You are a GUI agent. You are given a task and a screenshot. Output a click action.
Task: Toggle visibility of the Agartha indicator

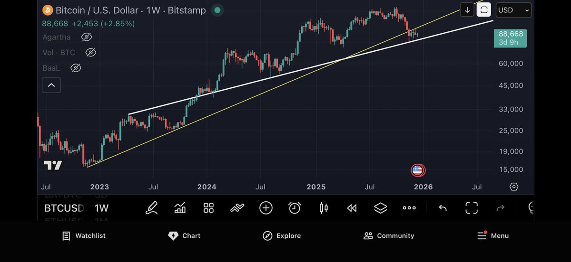(86, 37)
